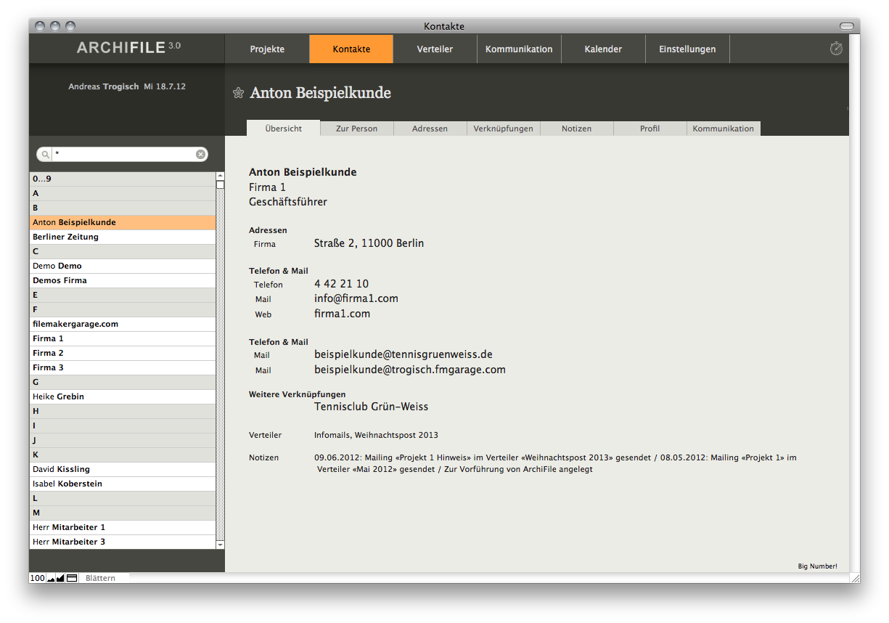Open the Projekte module

[x=267, y=49]
